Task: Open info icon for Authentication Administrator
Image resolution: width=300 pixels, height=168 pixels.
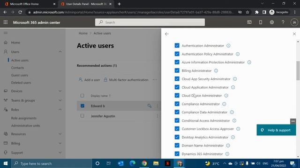Action: coord(228,46)
